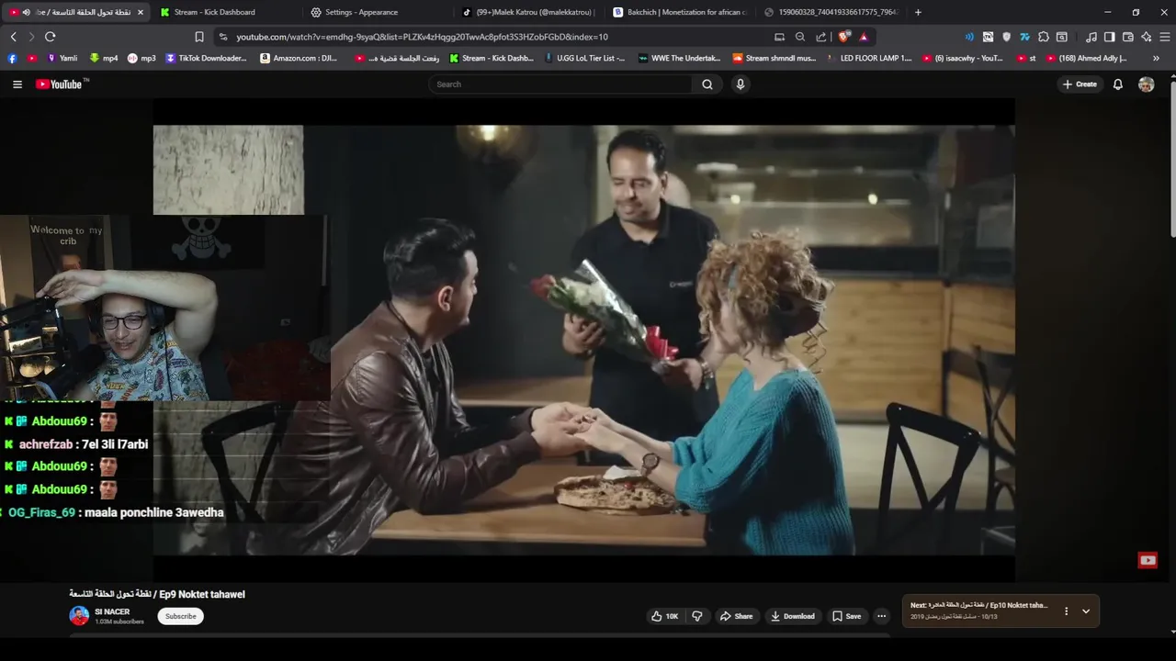This screenshot has height=661, width=1176.
Task: Click the Next Ep10 Noktet tahawel playlist entry
Action: tap(978, 611)
